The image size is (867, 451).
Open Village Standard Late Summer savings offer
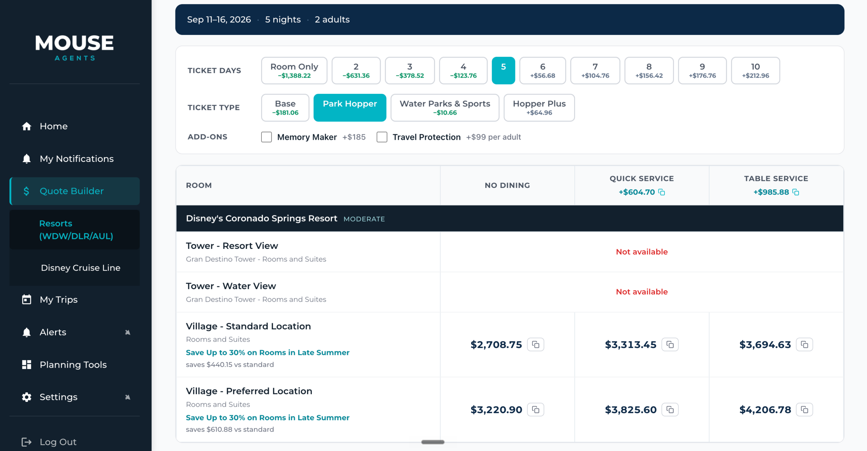click(268, 352)
